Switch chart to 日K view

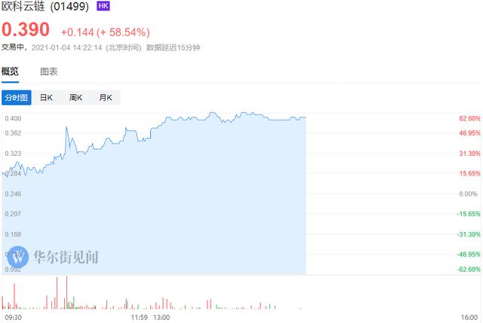[46, 98]
